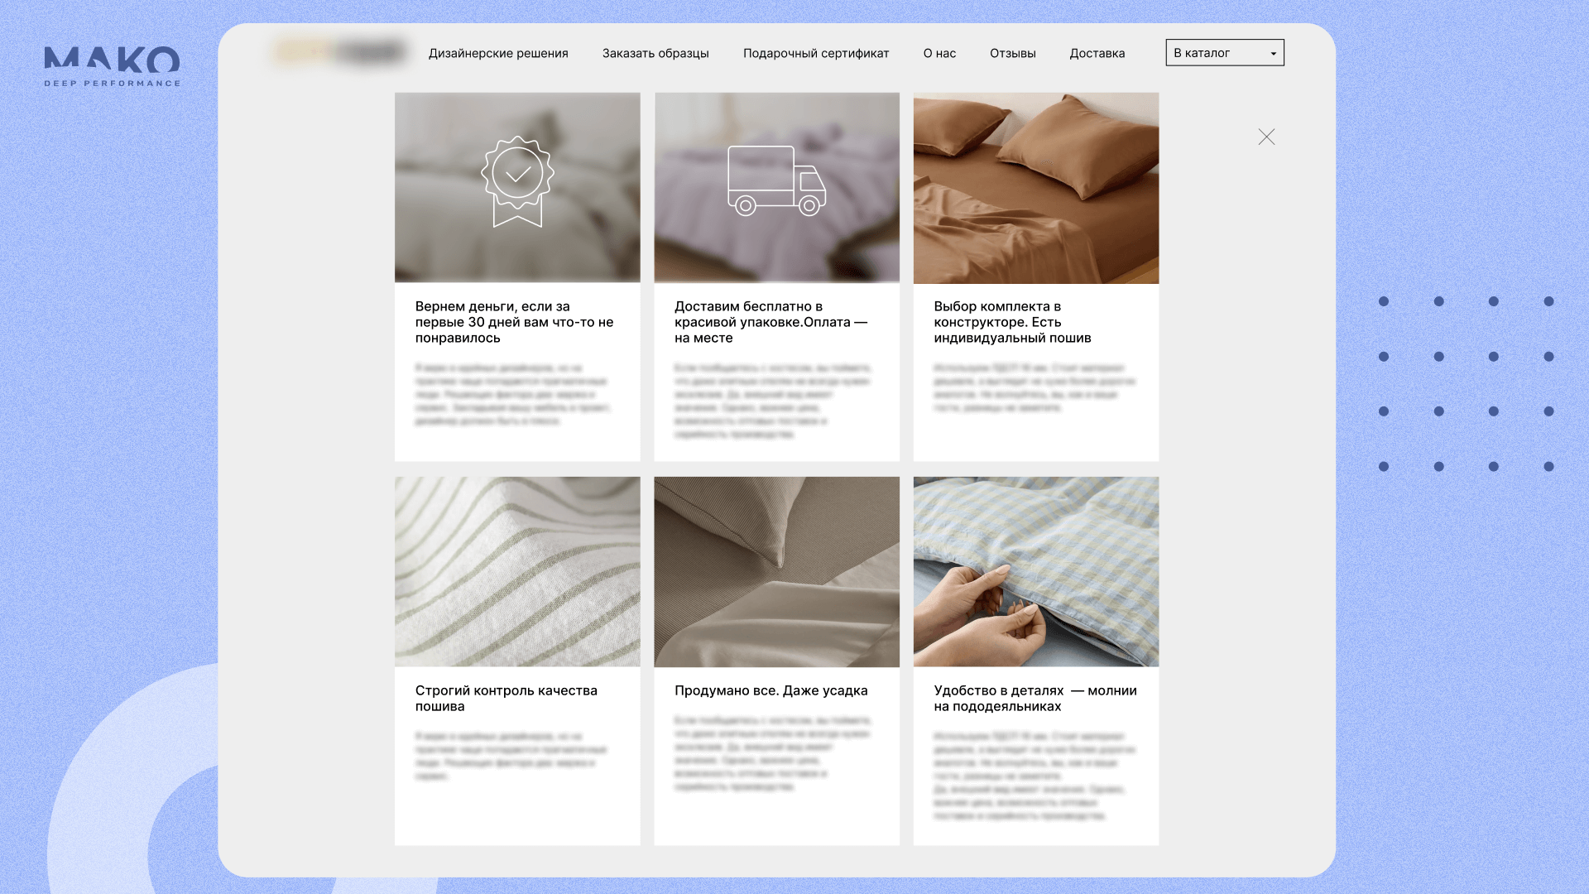1589x894 pixels.
Task: Open "Подарочный сертификат" link
Action: click(816, 53)
